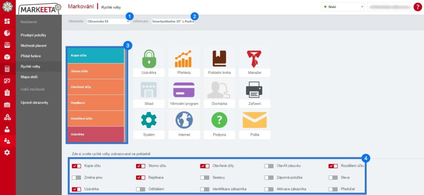Screen dimensions: 424x195
Task: Click the Internet globe tile
Action: [184, 124]
